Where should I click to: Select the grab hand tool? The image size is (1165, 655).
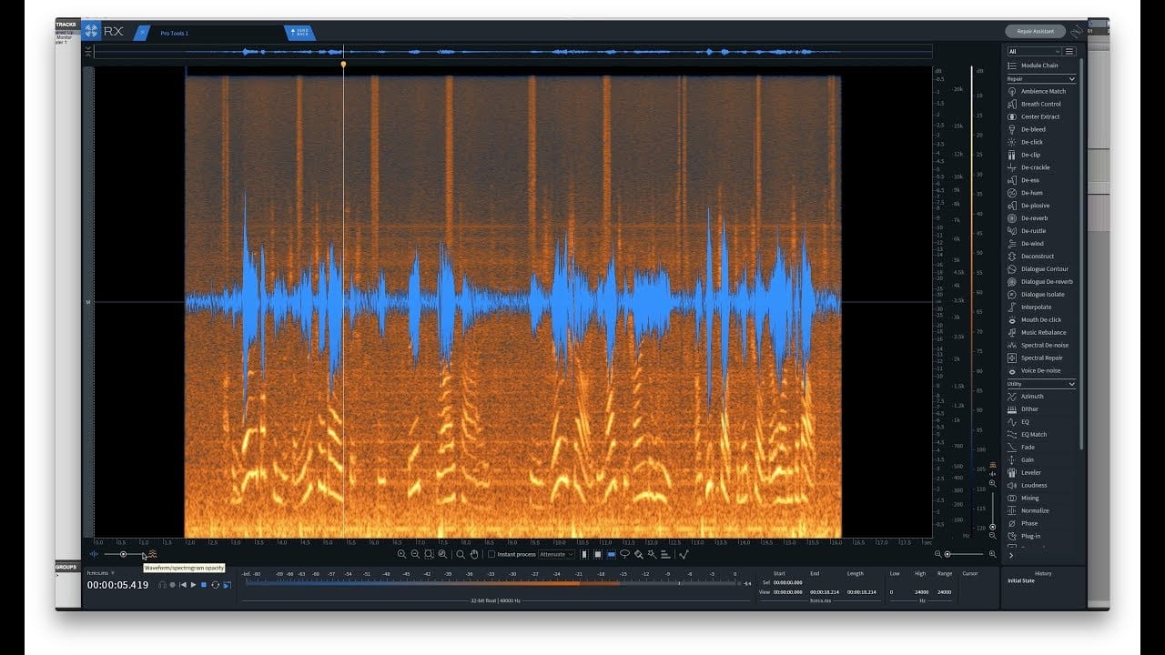[473, 554]
